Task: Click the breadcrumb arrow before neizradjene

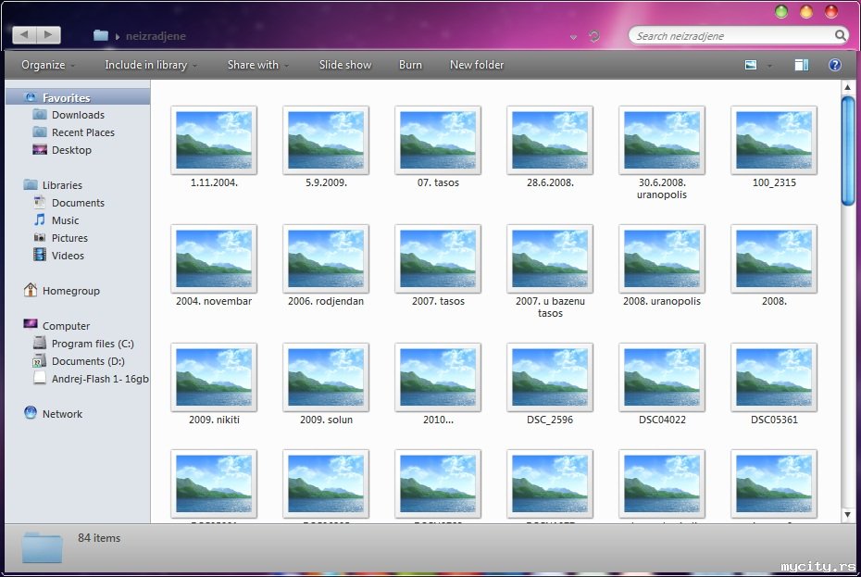Action: click(118, 37)
